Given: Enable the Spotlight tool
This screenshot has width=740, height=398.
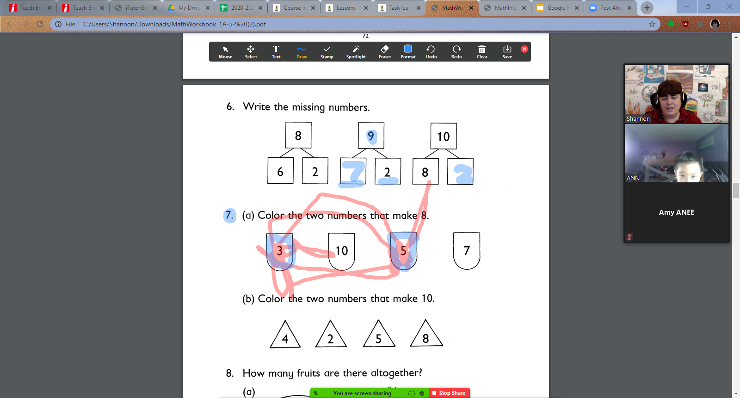Looking at the screenshot, I should pyautogui.click(x=356, y=52).
